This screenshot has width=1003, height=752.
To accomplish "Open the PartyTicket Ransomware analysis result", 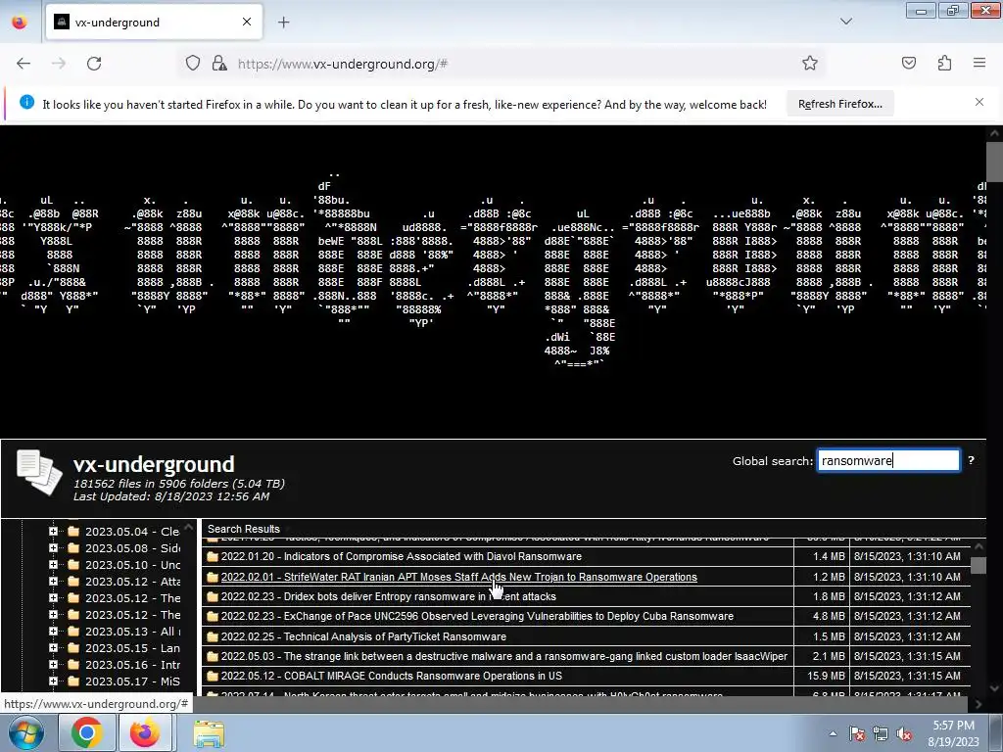I will pyautogui.click(x=363, y=636).
